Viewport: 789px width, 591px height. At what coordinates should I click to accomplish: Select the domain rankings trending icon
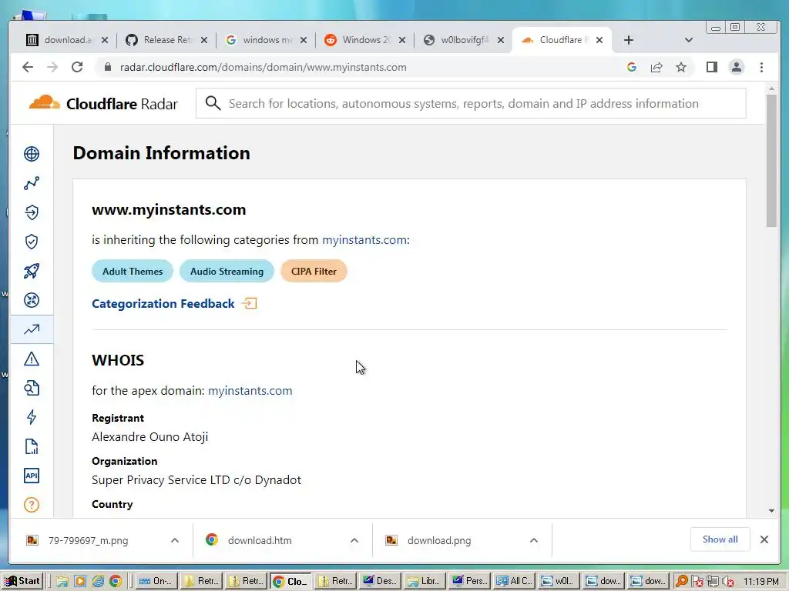pos(31,329)
